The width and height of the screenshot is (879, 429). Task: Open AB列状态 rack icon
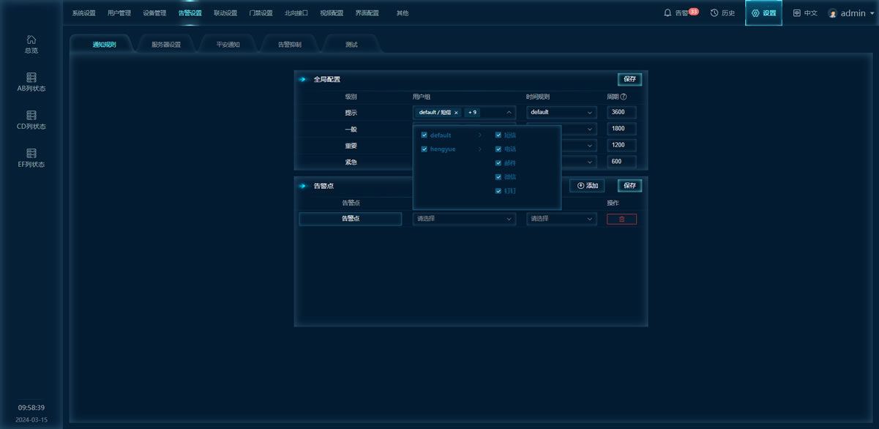pyautogui.click(x=31, y=78)
